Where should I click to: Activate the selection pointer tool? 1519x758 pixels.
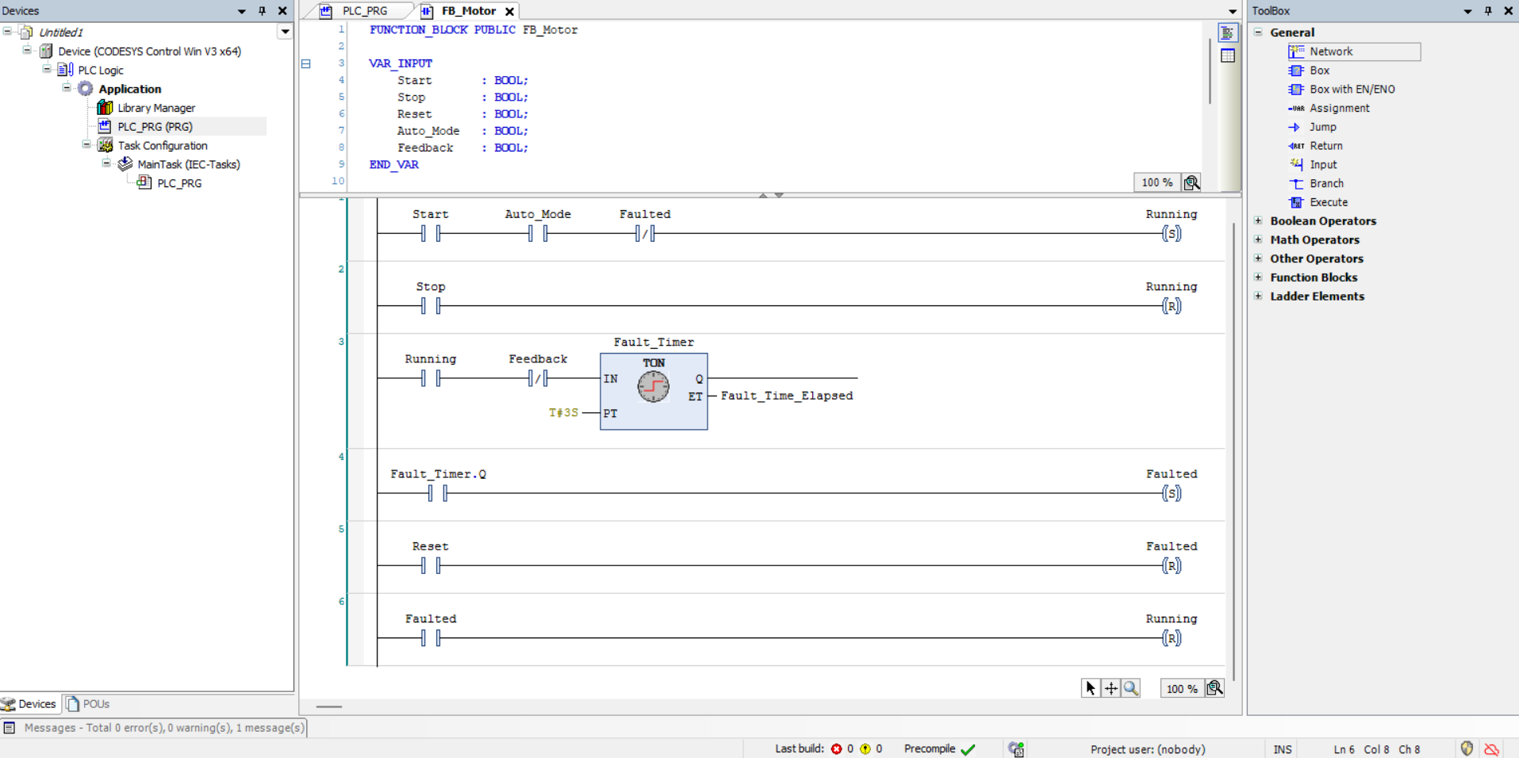point(1091,688)
